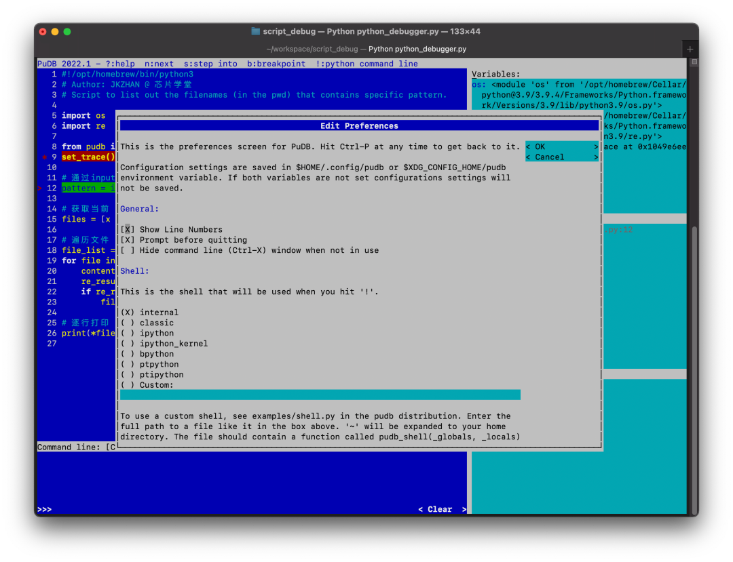Select the ptipython shell radio option

coord(127,374)
